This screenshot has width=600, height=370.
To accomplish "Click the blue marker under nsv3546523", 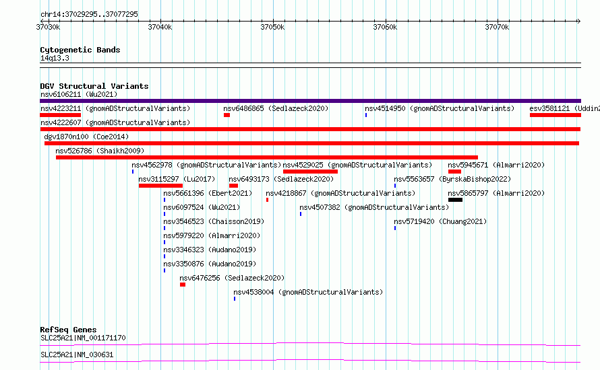I will (164, 228).
